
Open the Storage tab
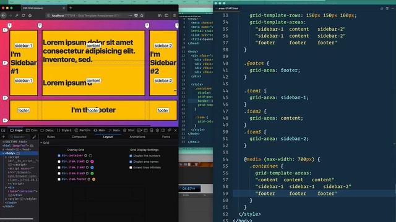click(129, 130)
